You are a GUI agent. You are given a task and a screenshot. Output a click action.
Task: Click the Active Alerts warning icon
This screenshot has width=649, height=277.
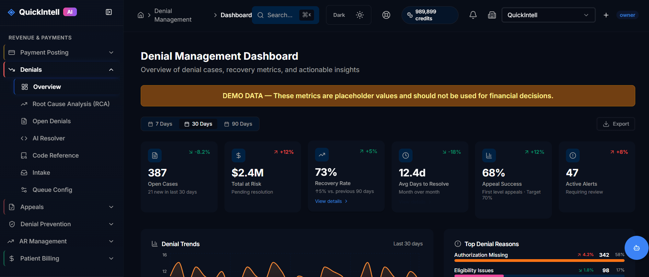tap(573, 155)
